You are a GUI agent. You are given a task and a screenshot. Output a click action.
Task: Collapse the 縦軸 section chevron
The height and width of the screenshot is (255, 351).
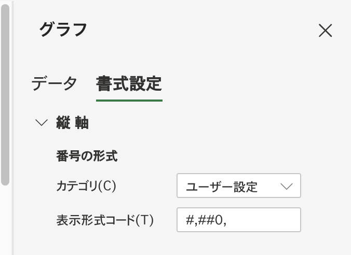tap(41, 123)
